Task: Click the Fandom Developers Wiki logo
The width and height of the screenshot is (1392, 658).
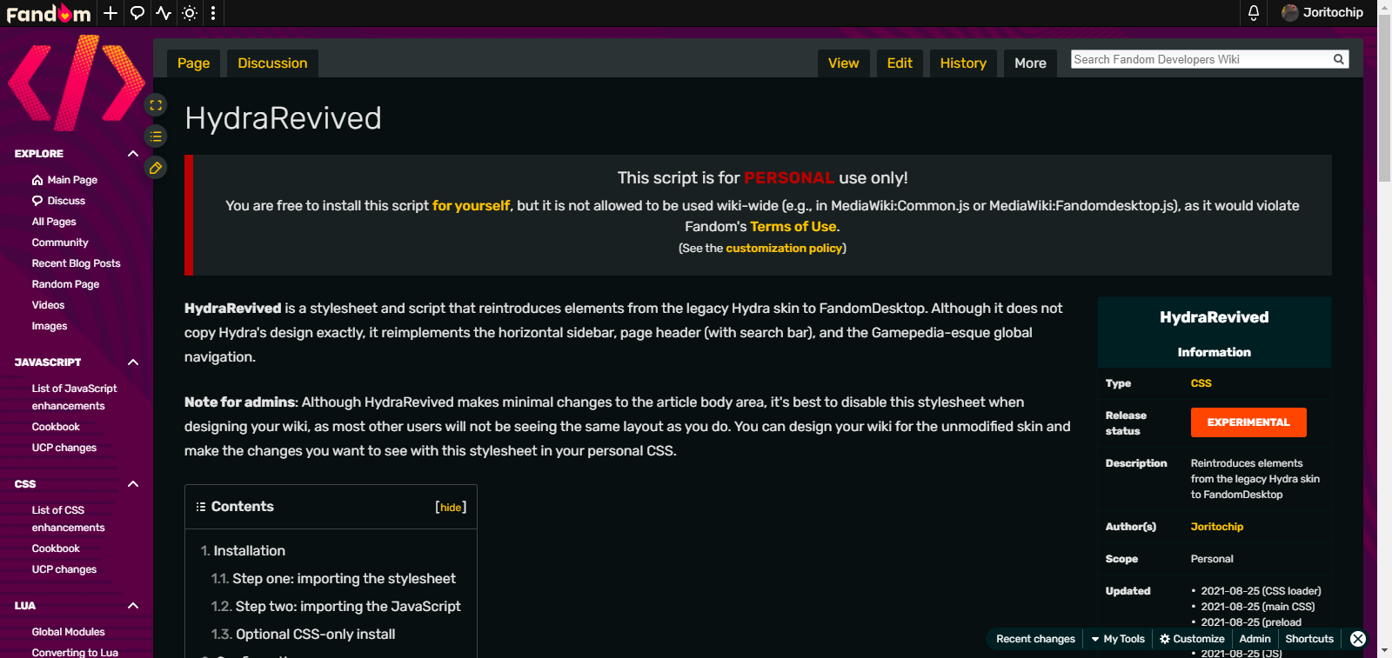Action: pos(76,83)
